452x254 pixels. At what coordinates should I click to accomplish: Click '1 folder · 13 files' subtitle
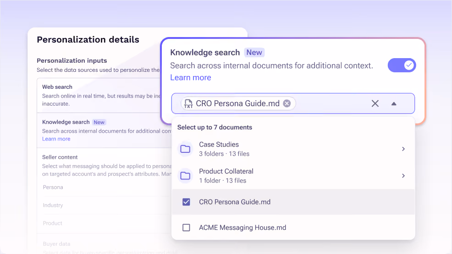pyautogui.click(x=222, y=181)
